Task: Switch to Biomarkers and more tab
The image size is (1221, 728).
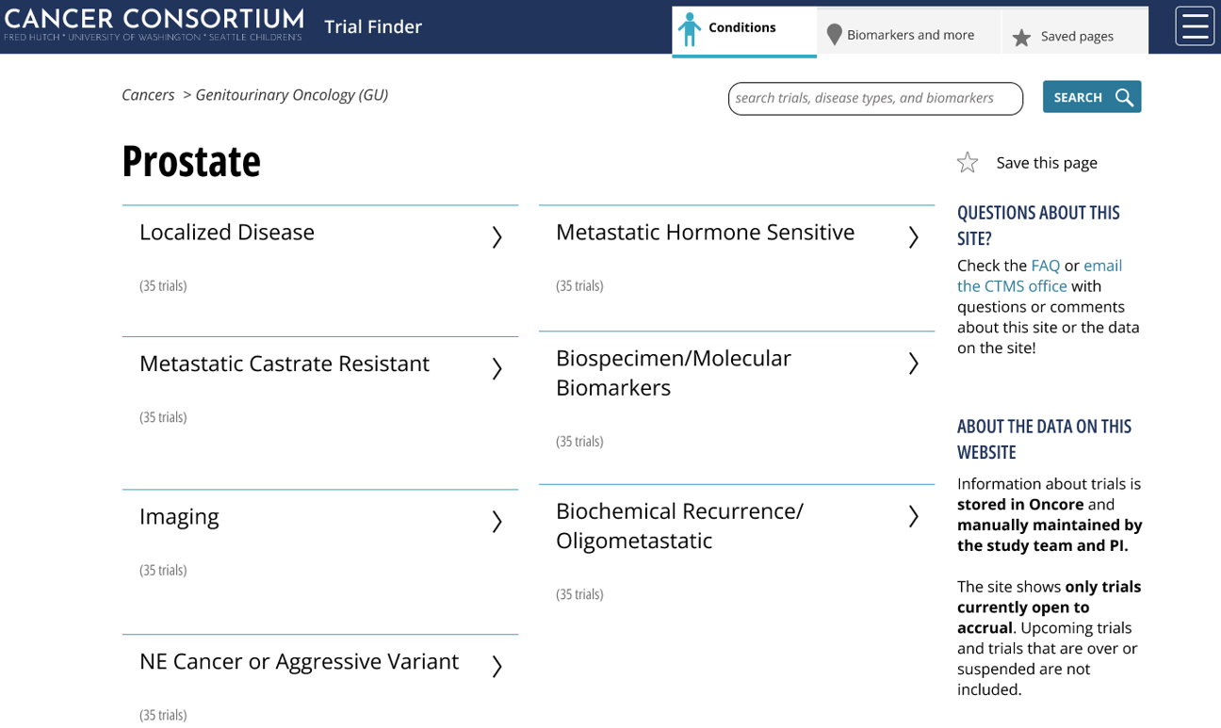Action: [909, 35]
